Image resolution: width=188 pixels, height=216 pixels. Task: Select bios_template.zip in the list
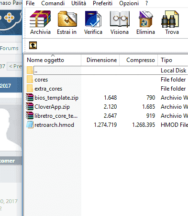pyautogui.click(x=56, y=98)
